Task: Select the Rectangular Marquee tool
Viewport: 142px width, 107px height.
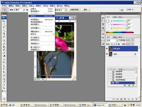Action: (x=4, y=24)
